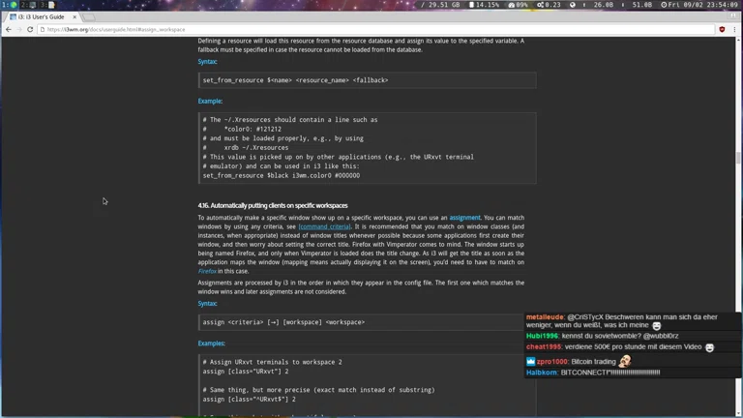Click the 4.16 Automatically putting clients heading

[273, 205]
